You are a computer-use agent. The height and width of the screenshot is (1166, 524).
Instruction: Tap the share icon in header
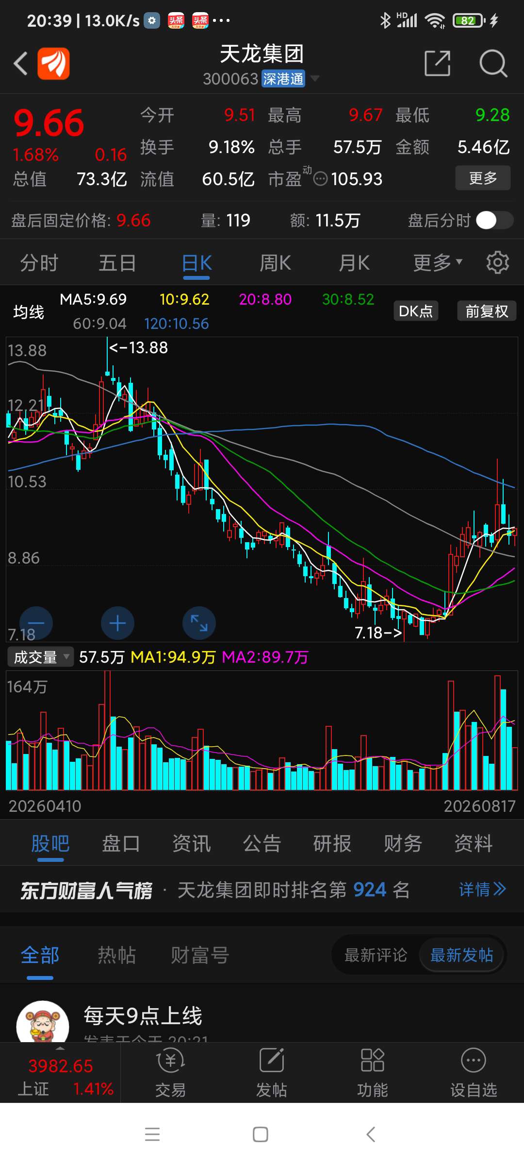coord(437,63)
